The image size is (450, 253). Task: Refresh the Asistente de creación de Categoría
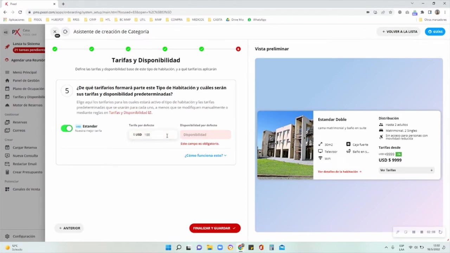click(65, 31)
